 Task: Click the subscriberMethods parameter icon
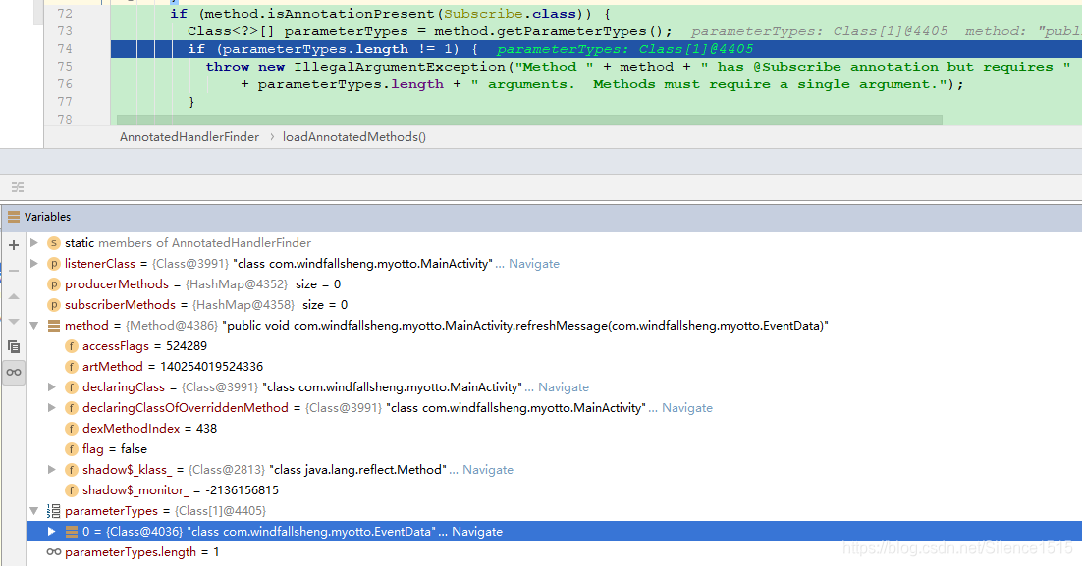pyautogui.click(x=53, y=305)
